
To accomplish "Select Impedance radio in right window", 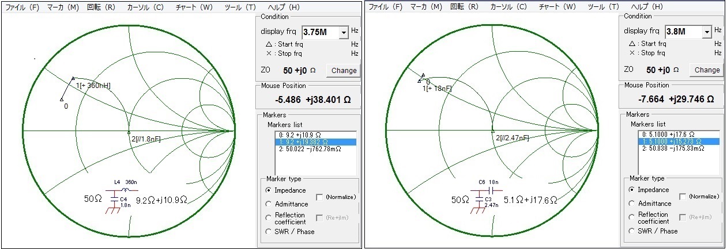I will [x=632, y=190].
